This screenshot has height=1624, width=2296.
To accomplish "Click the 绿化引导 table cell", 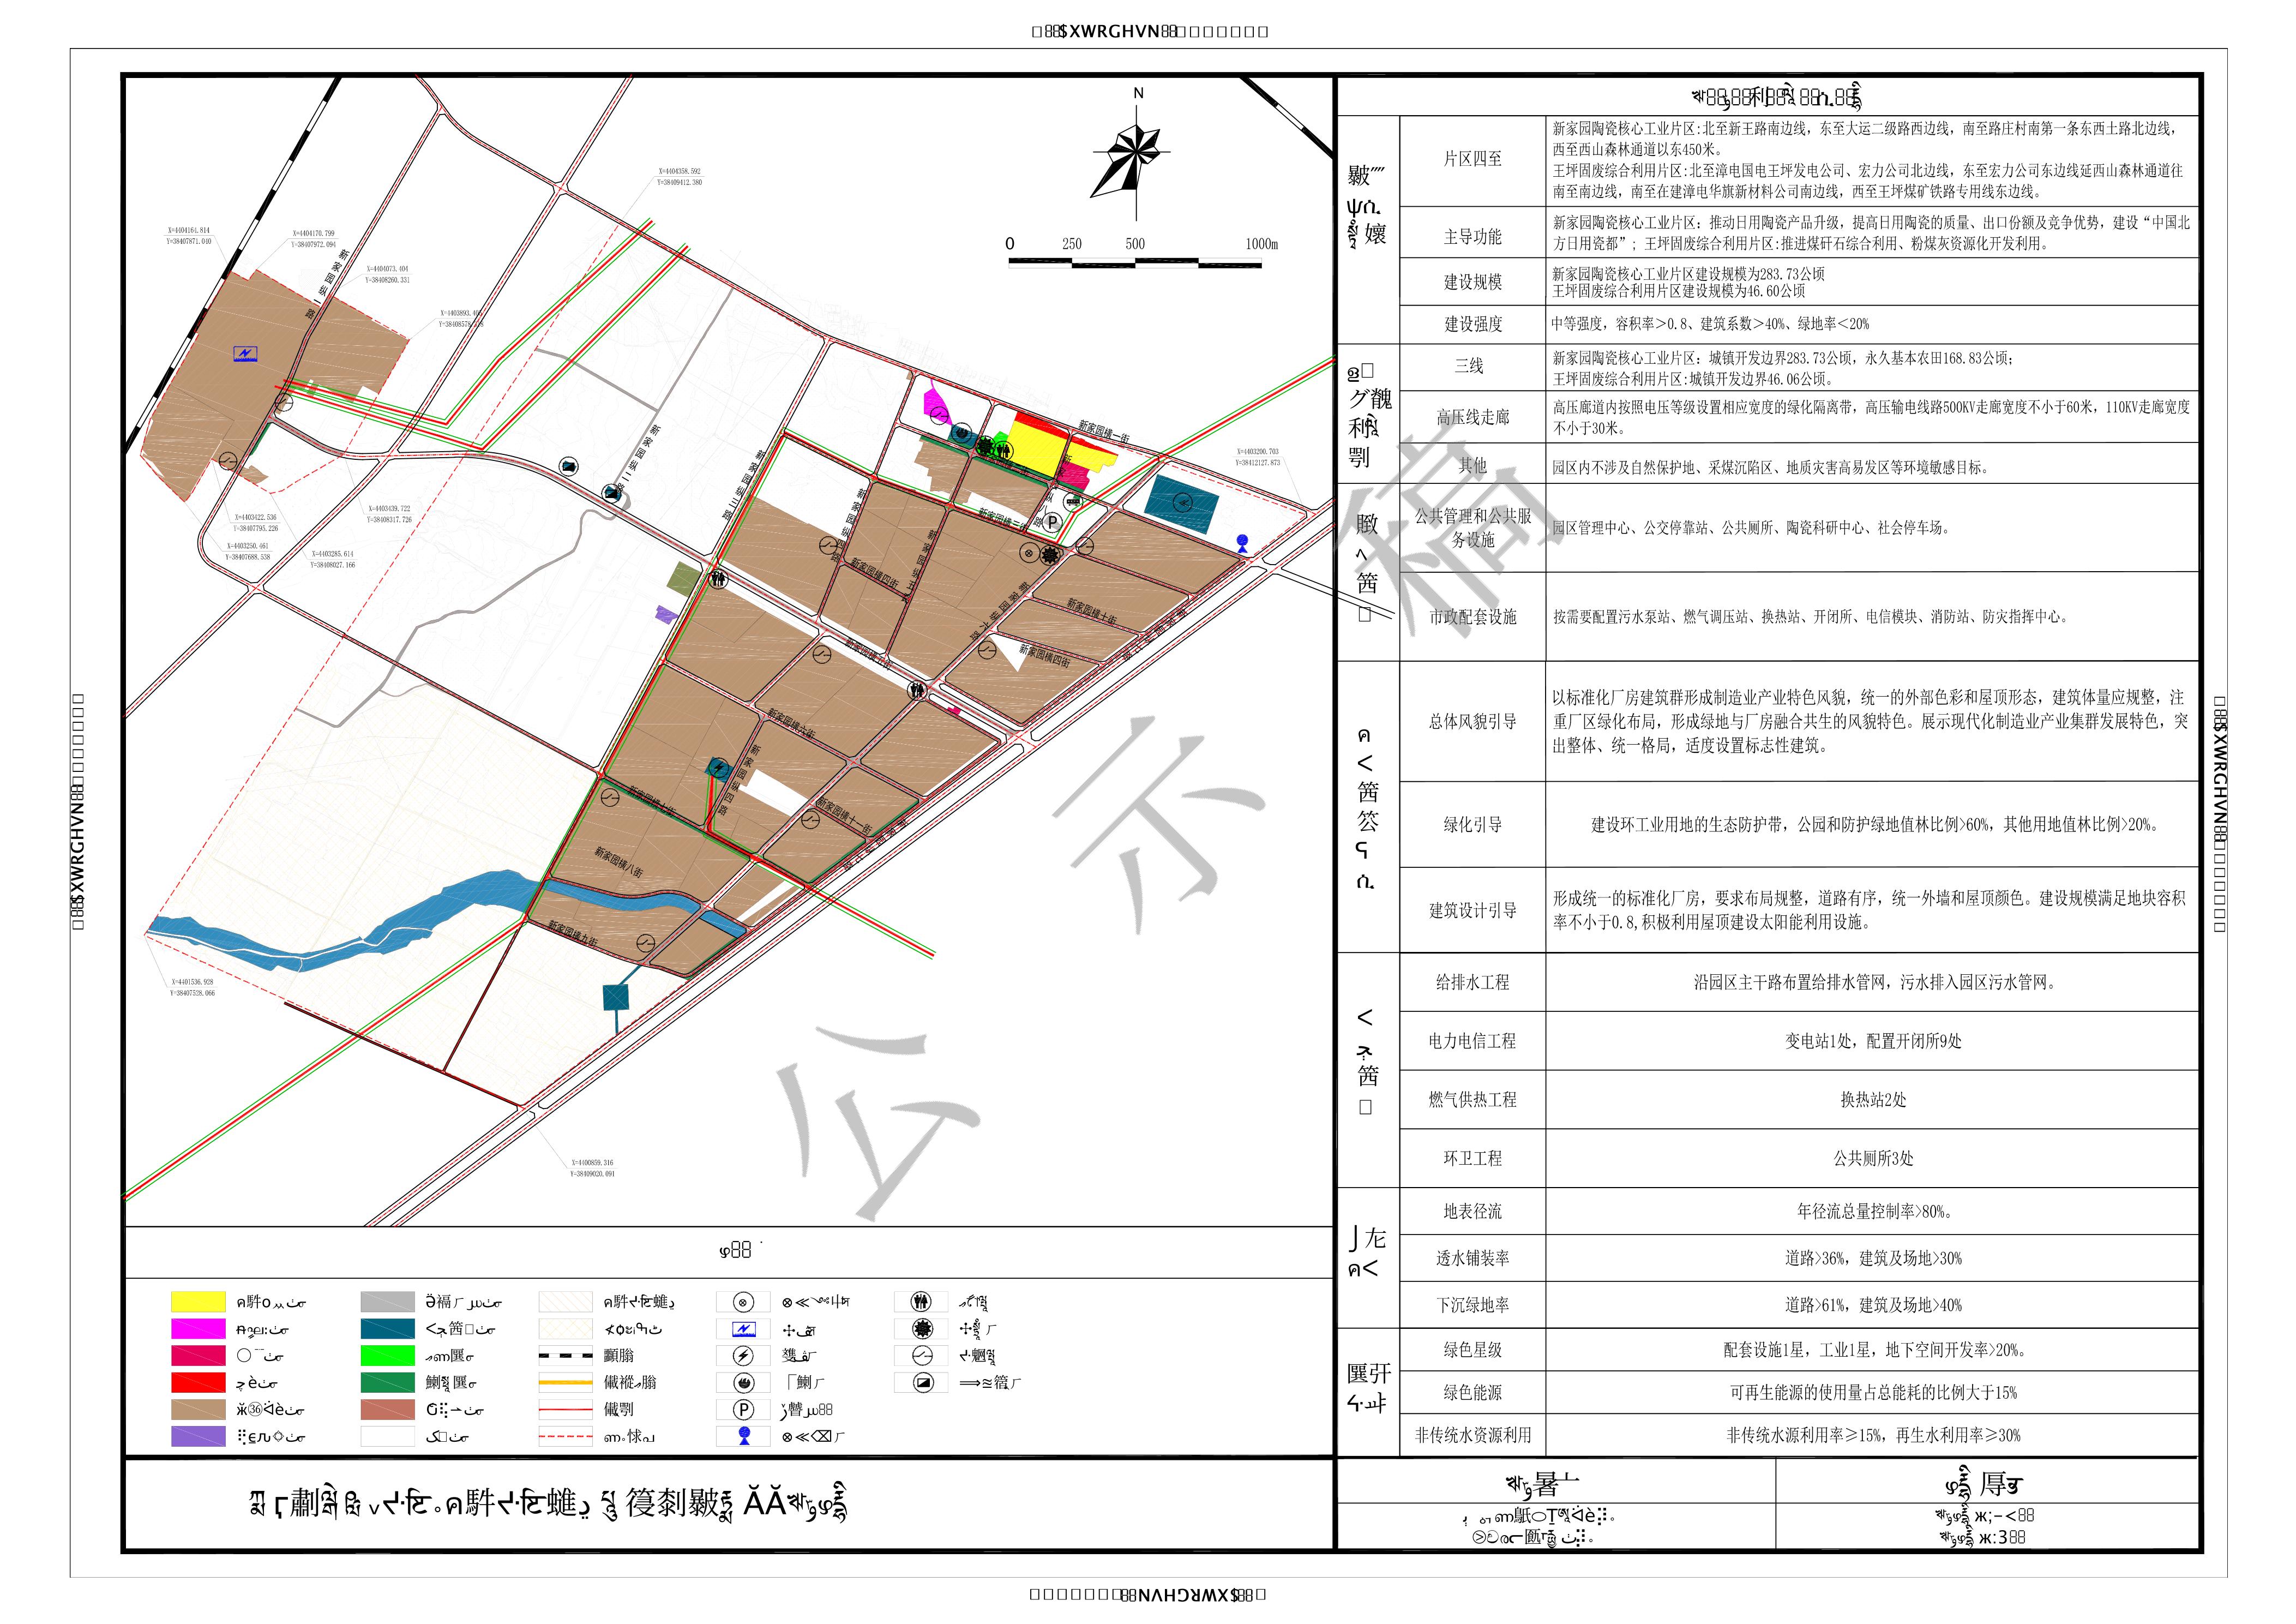I will click(1472, 825).
